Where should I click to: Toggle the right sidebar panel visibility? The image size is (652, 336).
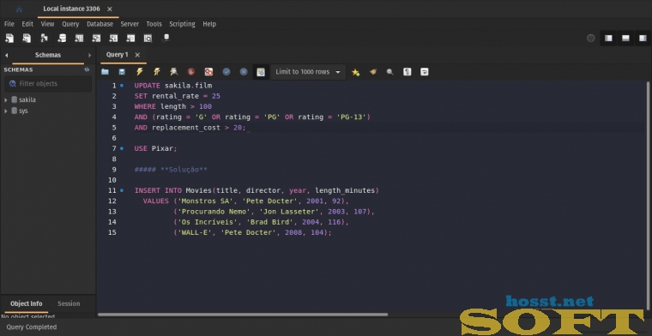coord(643,39)
